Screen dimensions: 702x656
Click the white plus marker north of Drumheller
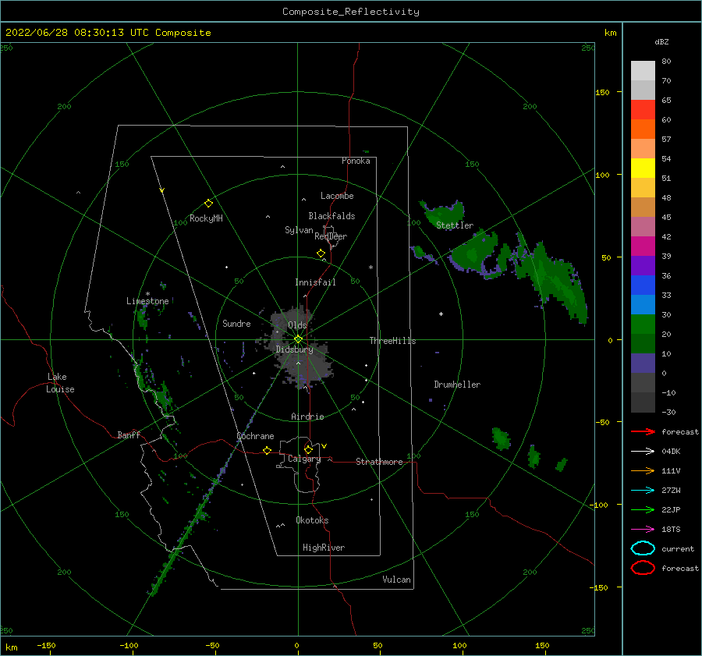(x=441, y=314)
